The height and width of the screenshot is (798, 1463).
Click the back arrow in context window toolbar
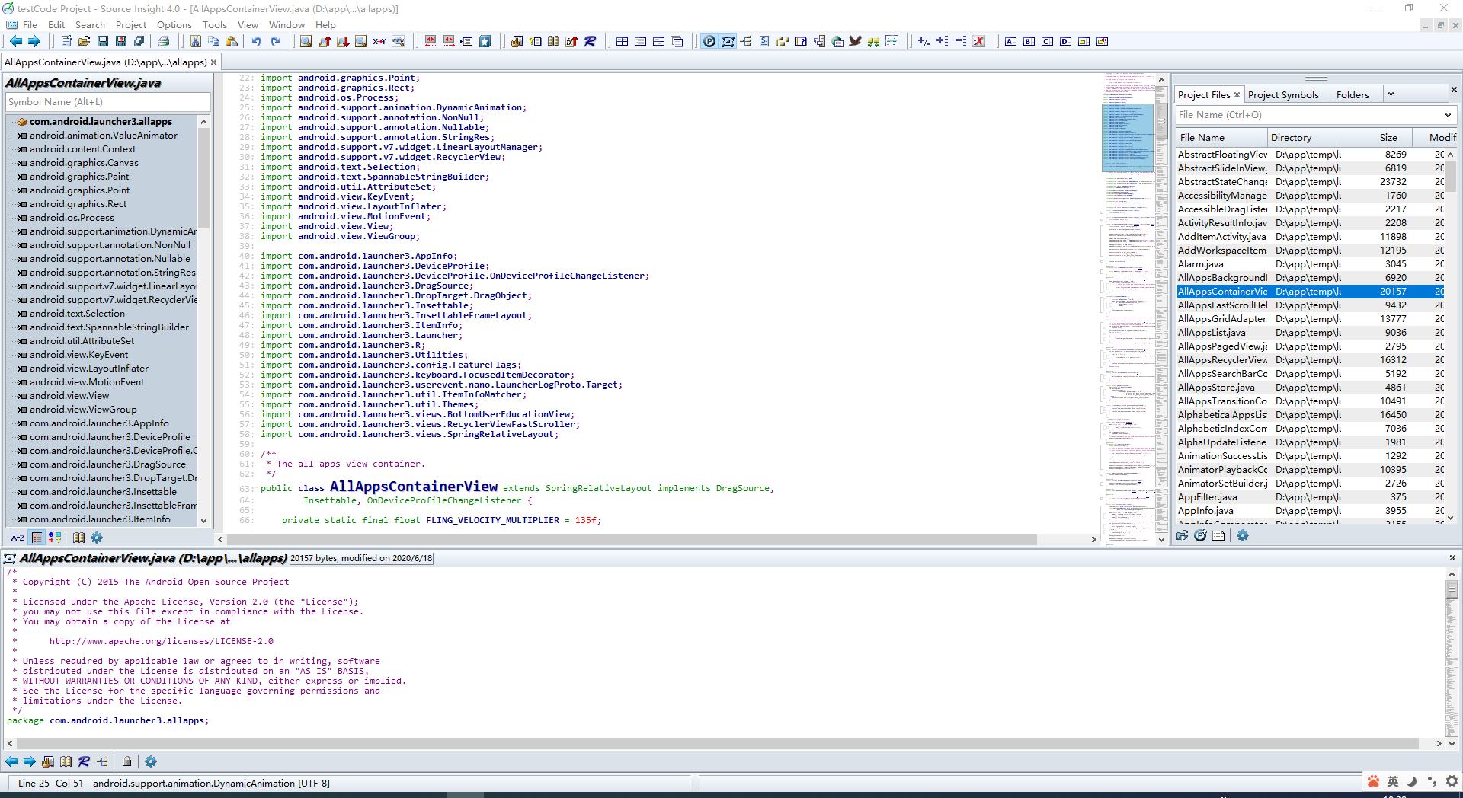[11, 761]
